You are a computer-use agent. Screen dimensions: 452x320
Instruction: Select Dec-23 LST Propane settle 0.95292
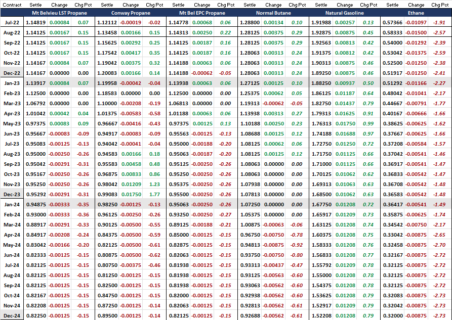point(35,195)
